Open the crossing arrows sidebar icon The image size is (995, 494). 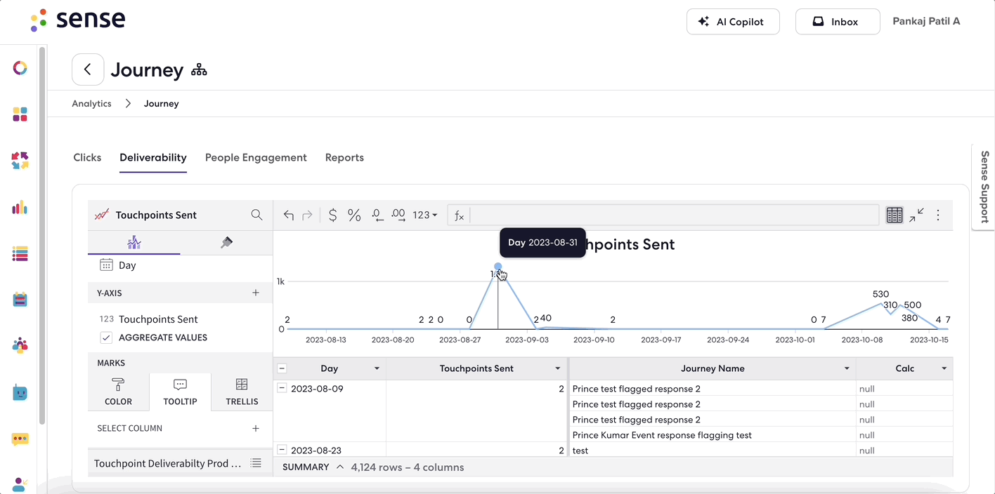[20, 161]
